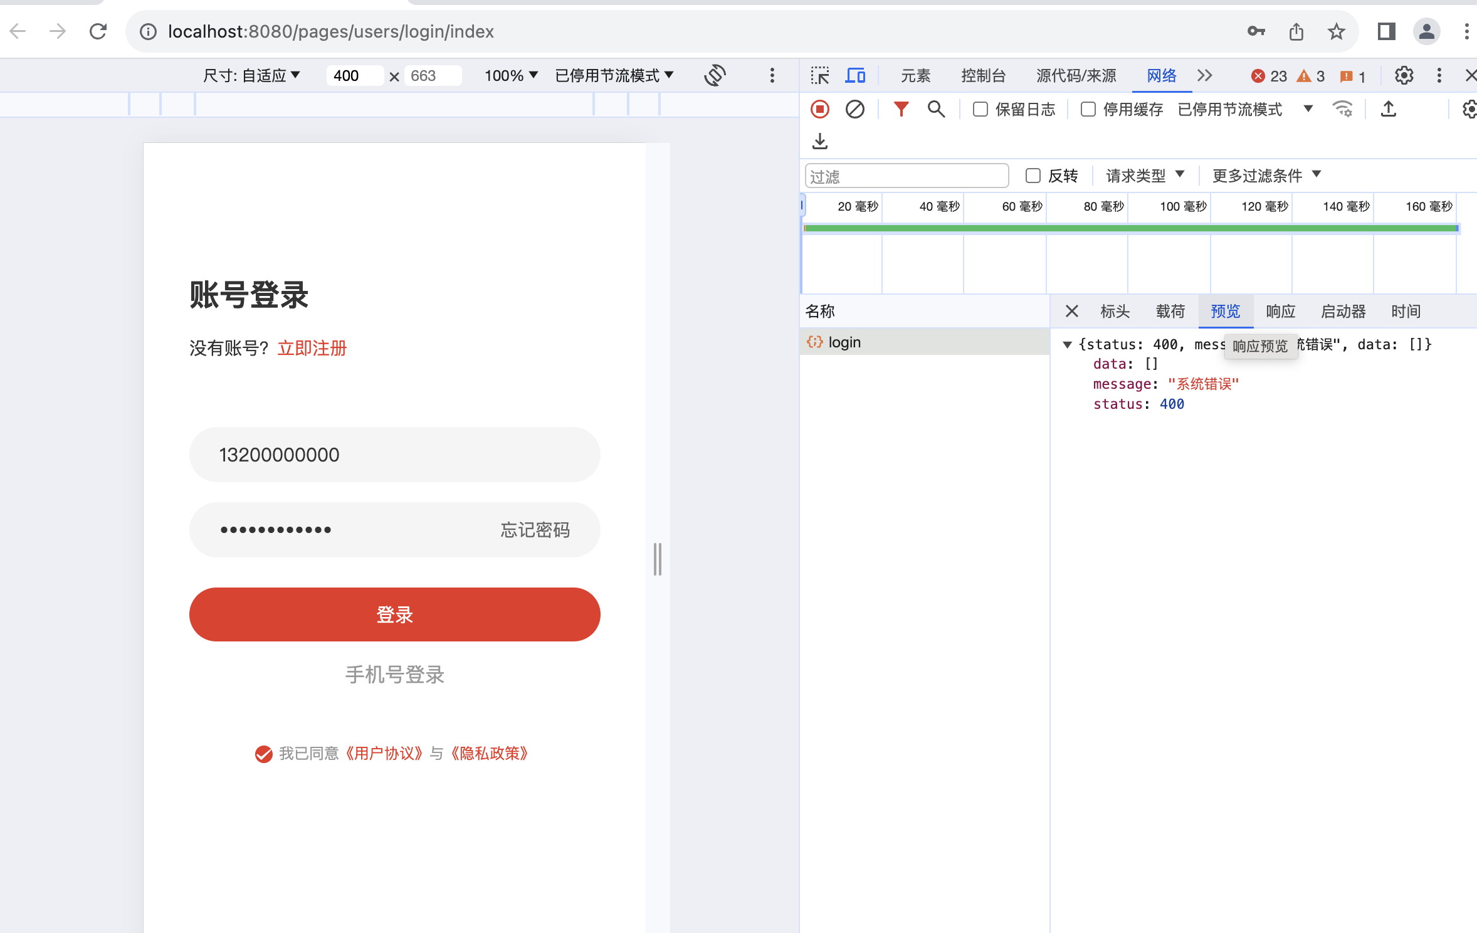1477x933 pixels.
Task: Click the warning count 3
Action: coord(1311,76)
